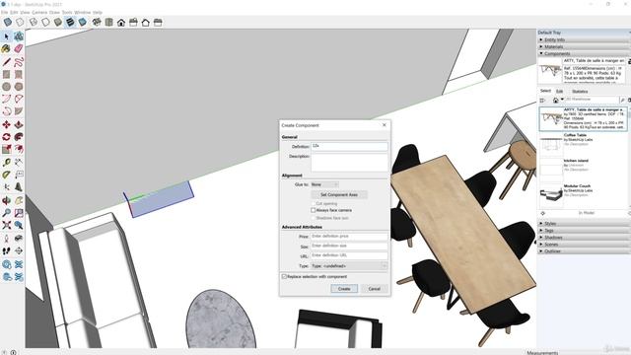Image resolution: width=631 pixels, height=355 pixels.
Task: Close the Create Component dialog
Action: click(385, 125)
